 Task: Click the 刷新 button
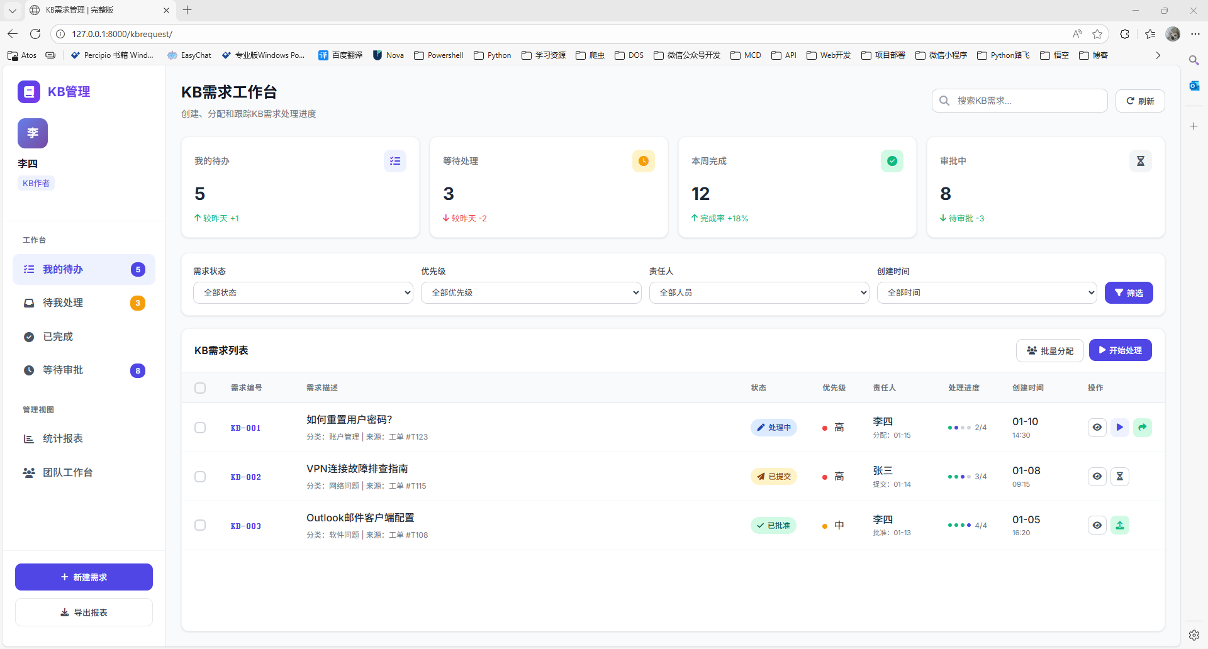click(x=1140, y=101)
